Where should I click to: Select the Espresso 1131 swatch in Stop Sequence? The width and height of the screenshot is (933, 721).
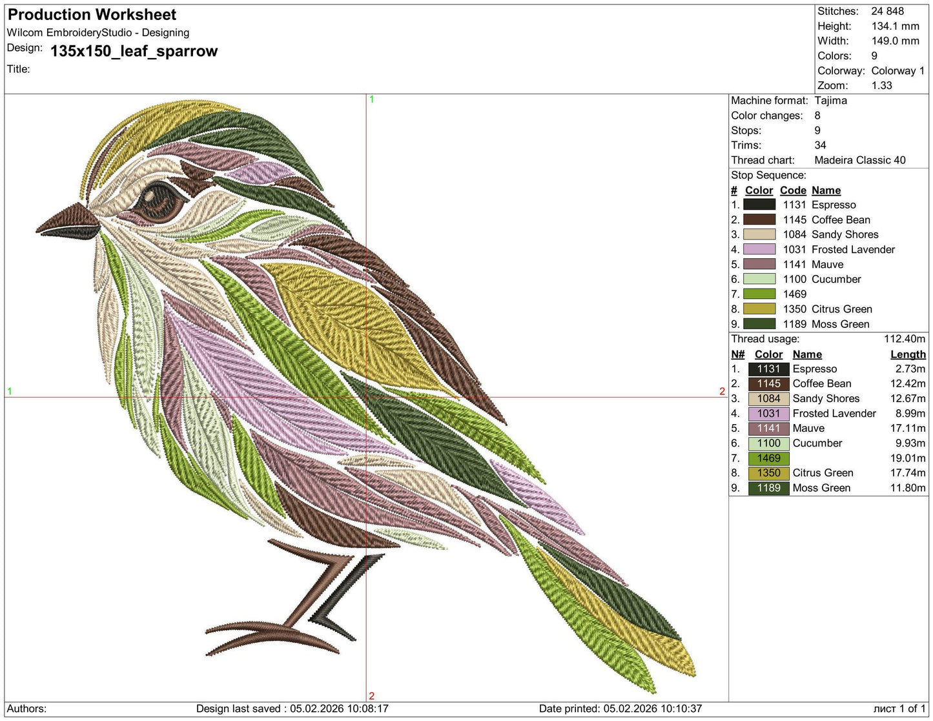click(759, 205)
